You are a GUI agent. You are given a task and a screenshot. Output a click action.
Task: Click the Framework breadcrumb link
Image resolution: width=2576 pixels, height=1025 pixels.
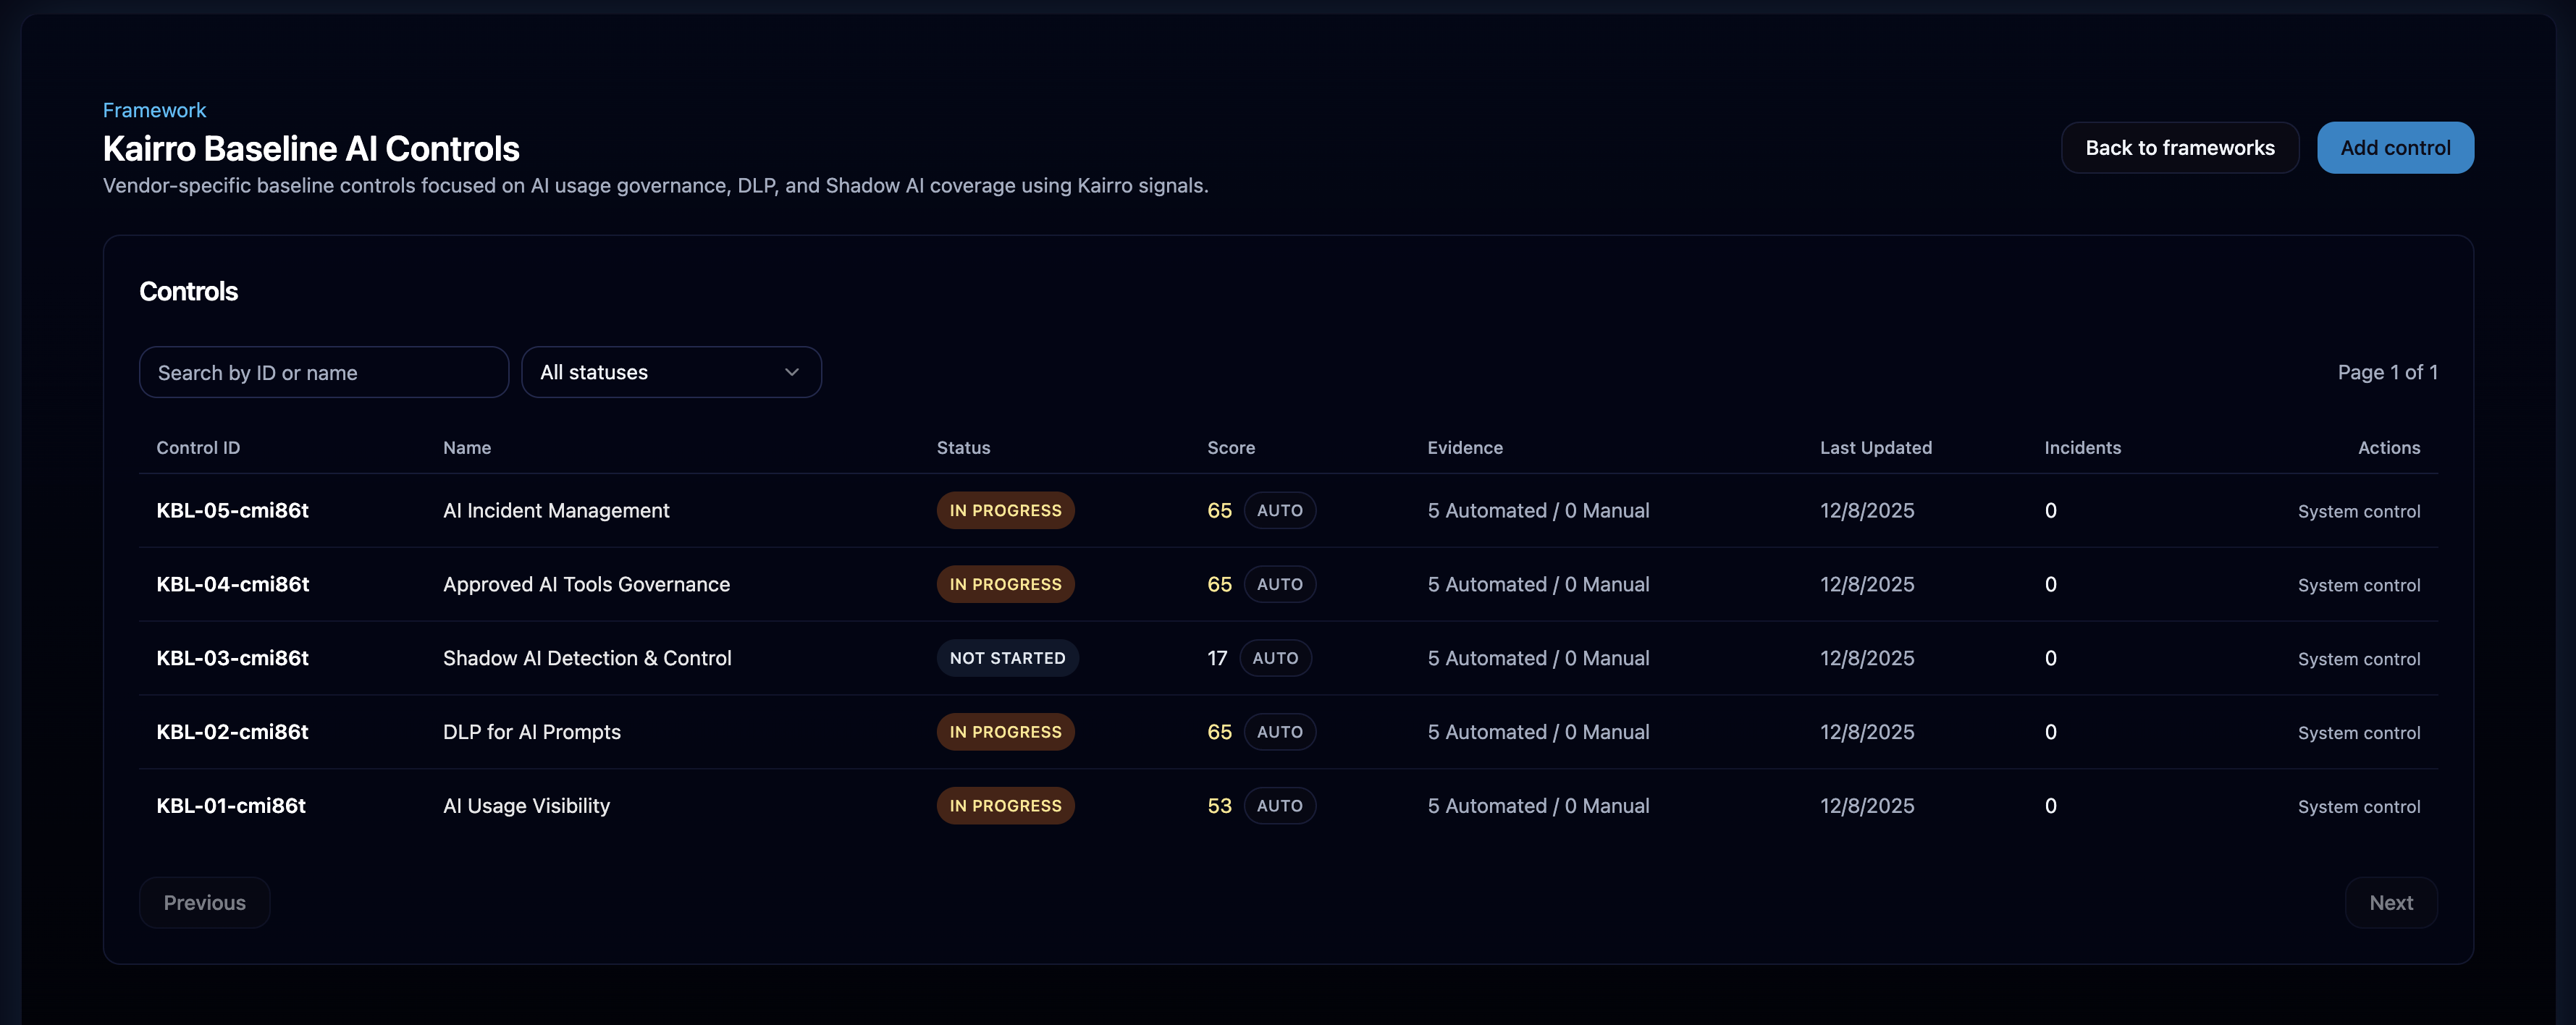pos(154,110)
